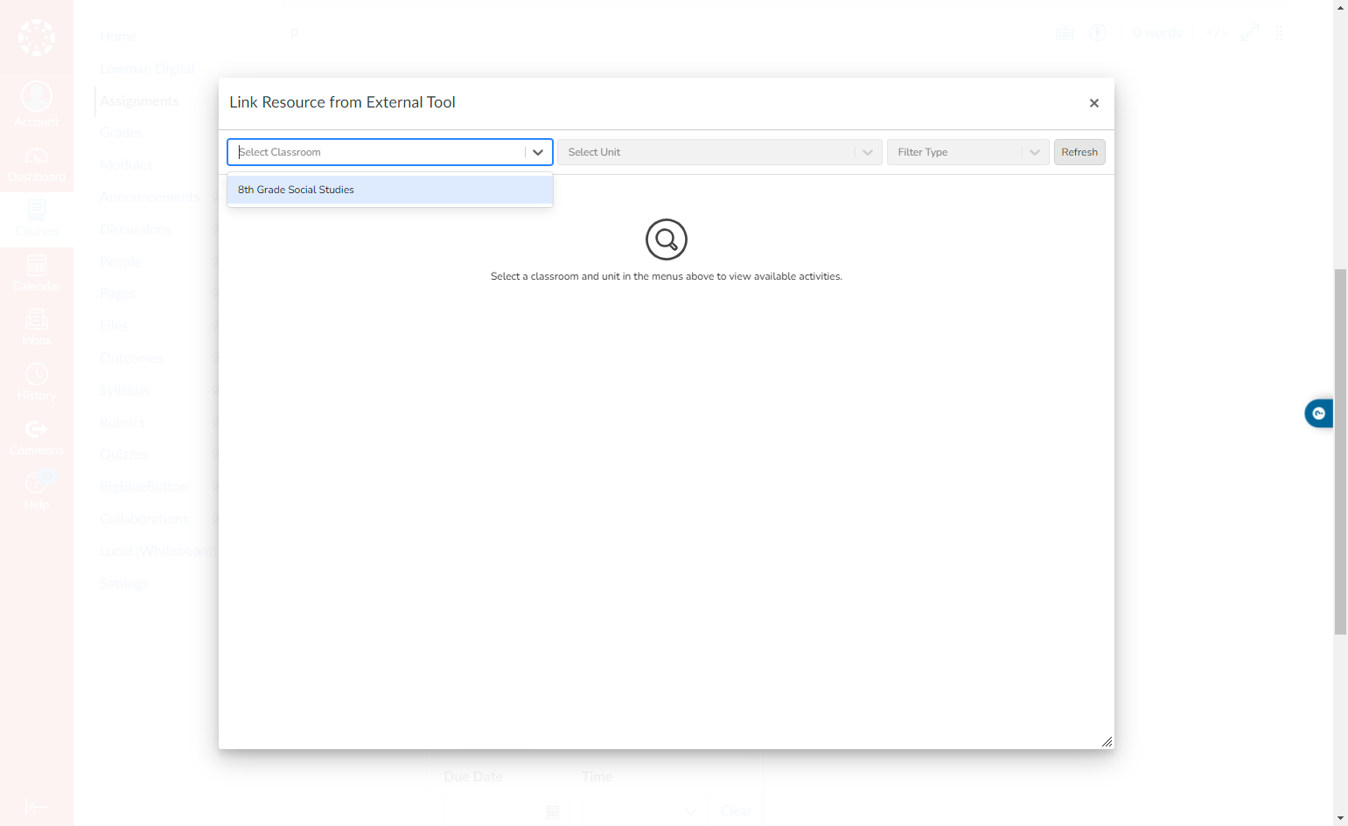The height and width of the screenshot is (826, 1348).
Task: Click the dialog resize handle corner
Action: point(1107,741)
